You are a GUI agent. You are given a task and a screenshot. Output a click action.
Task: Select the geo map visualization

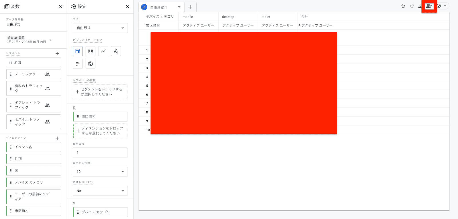pyautogui.click(x=90, y=64)
